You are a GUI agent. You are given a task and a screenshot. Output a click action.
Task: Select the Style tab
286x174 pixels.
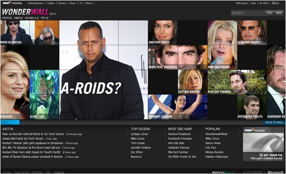click(x=45, y=18)
